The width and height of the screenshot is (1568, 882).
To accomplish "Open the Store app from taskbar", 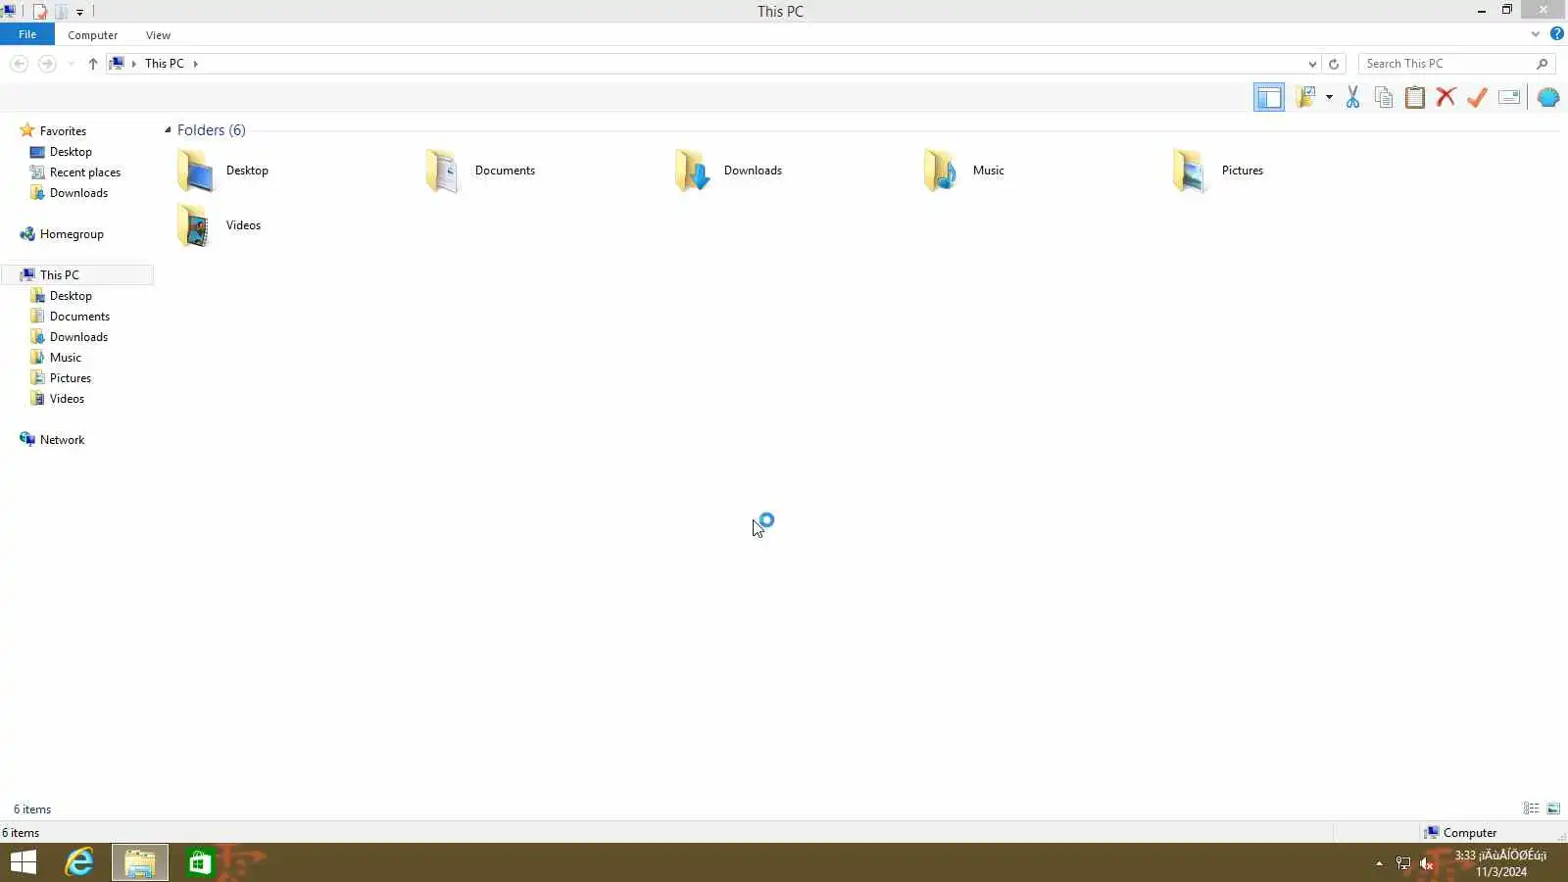I will click(200, 862).
